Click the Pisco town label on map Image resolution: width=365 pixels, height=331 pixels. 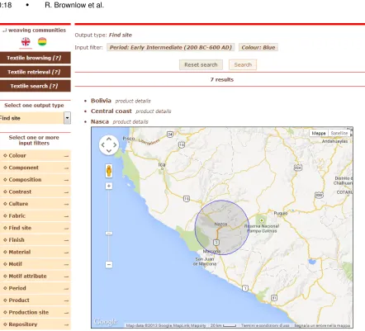click(x=129, y=139)
